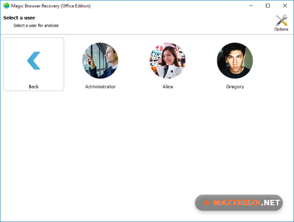Click the Magic Browser Recovery app icon in title bar
Viewport: 294px width, 222px height.
point(6,6)
